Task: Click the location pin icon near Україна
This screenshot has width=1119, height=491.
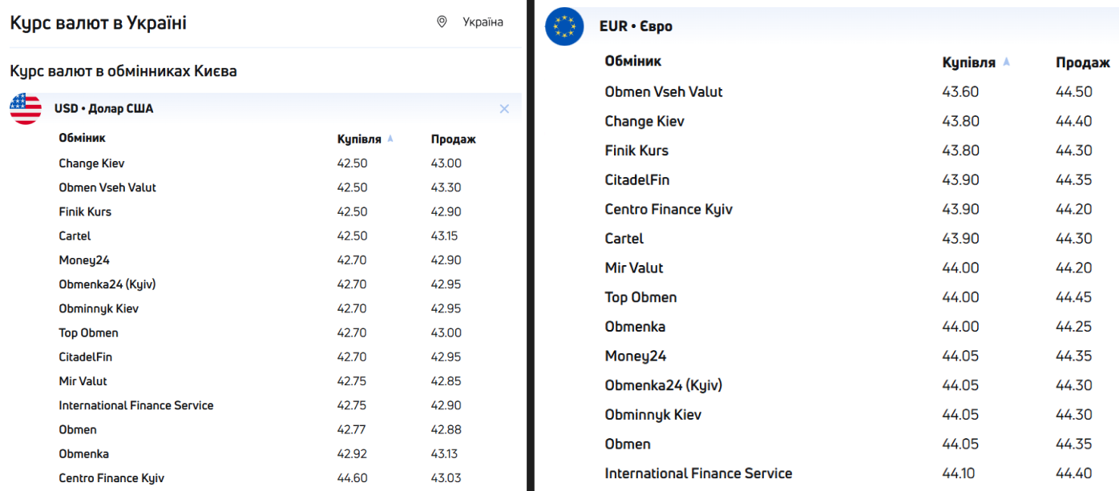Action: (442, 22)
